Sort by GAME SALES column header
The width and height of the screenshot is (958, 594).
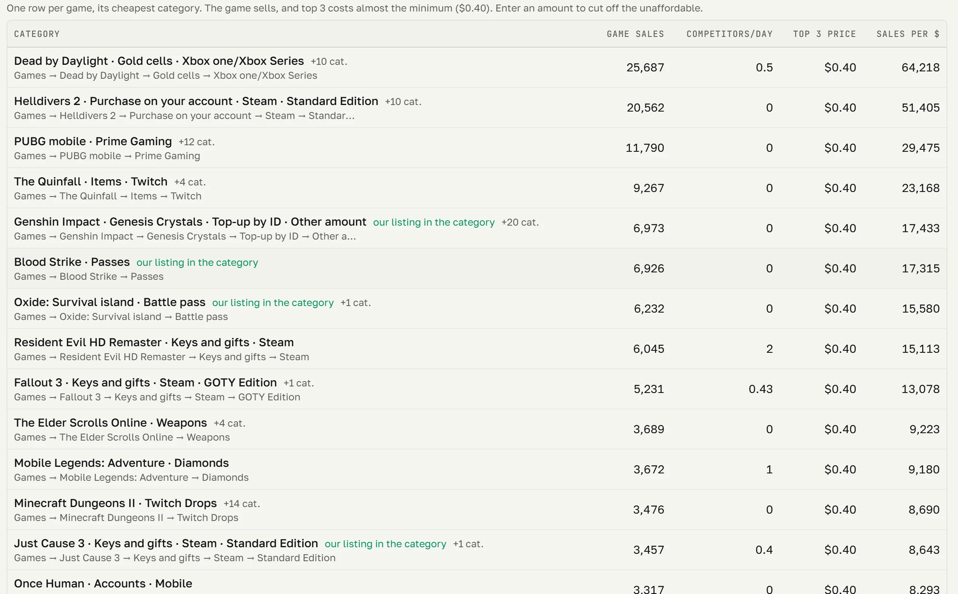pyautogui.click(x=635, y=34)
